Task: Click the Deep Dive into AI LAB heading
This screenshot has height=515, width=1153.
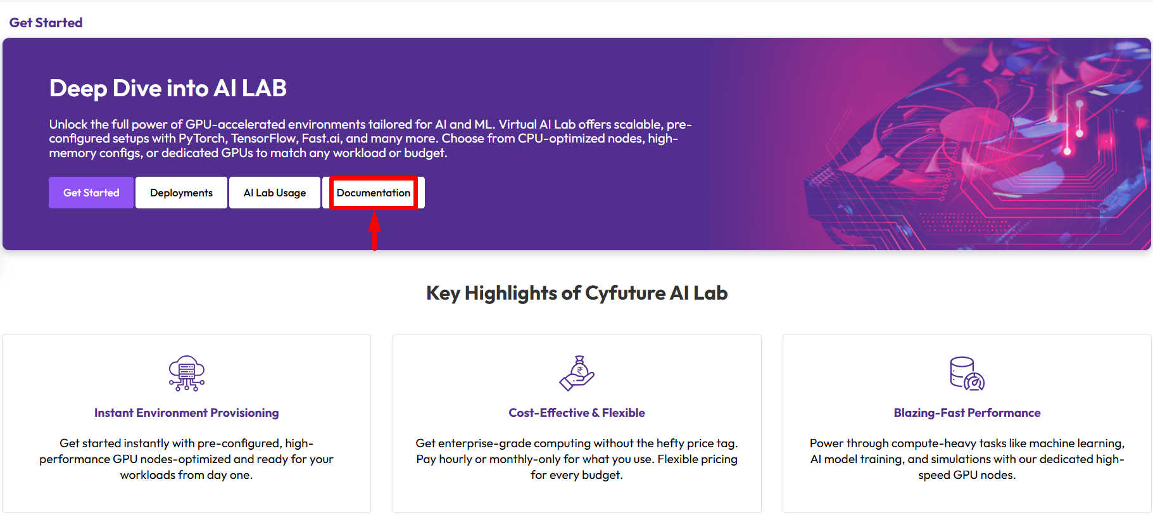Action: coord(168,88)
